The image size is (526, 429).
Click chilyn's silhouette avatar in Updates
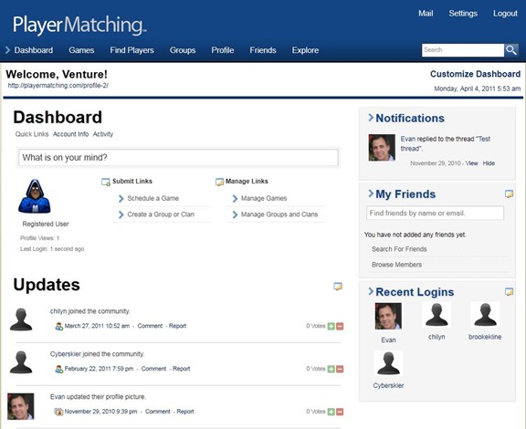pyautogui.click(x=21, y=319)
